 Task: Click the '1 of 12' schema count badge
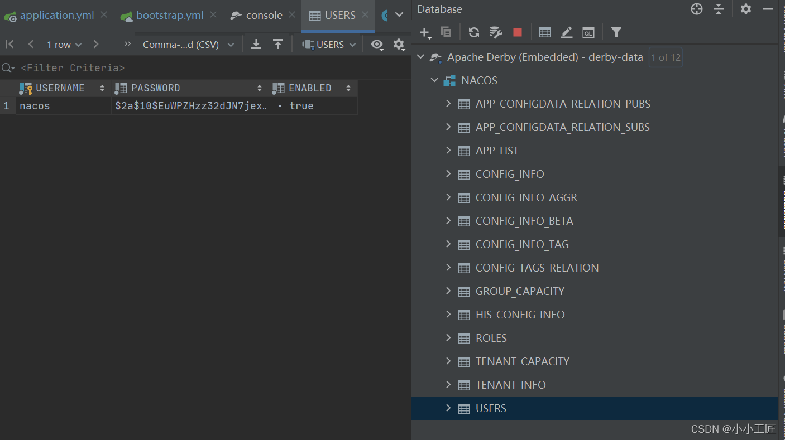coord(666,57)
